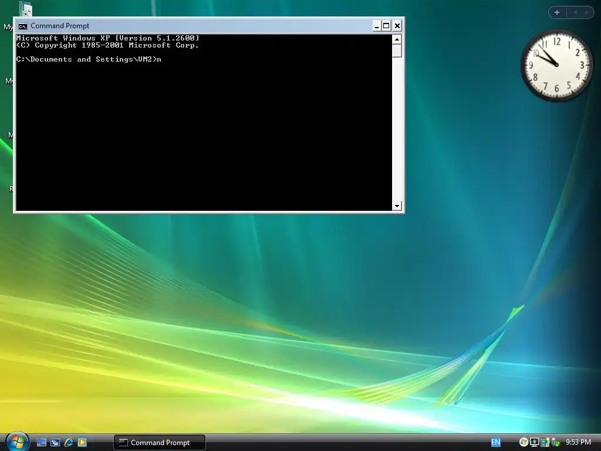The height and width of the screenshot is (451, 601).
Task: Open the Start menu orb
Action: point(18,442)
